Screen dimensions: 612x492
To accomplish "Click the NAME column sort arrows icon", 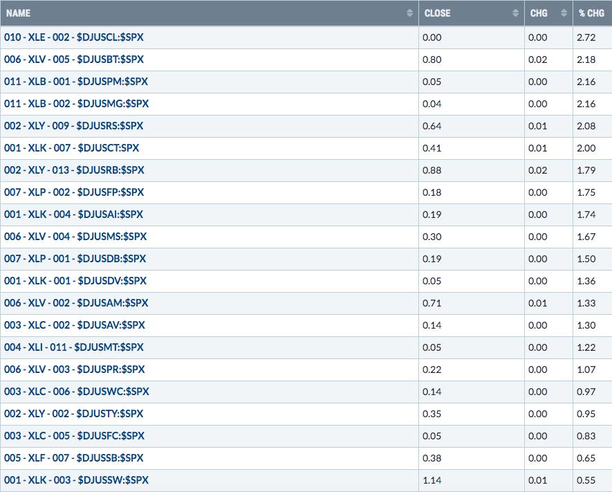I will click(409, 13).
